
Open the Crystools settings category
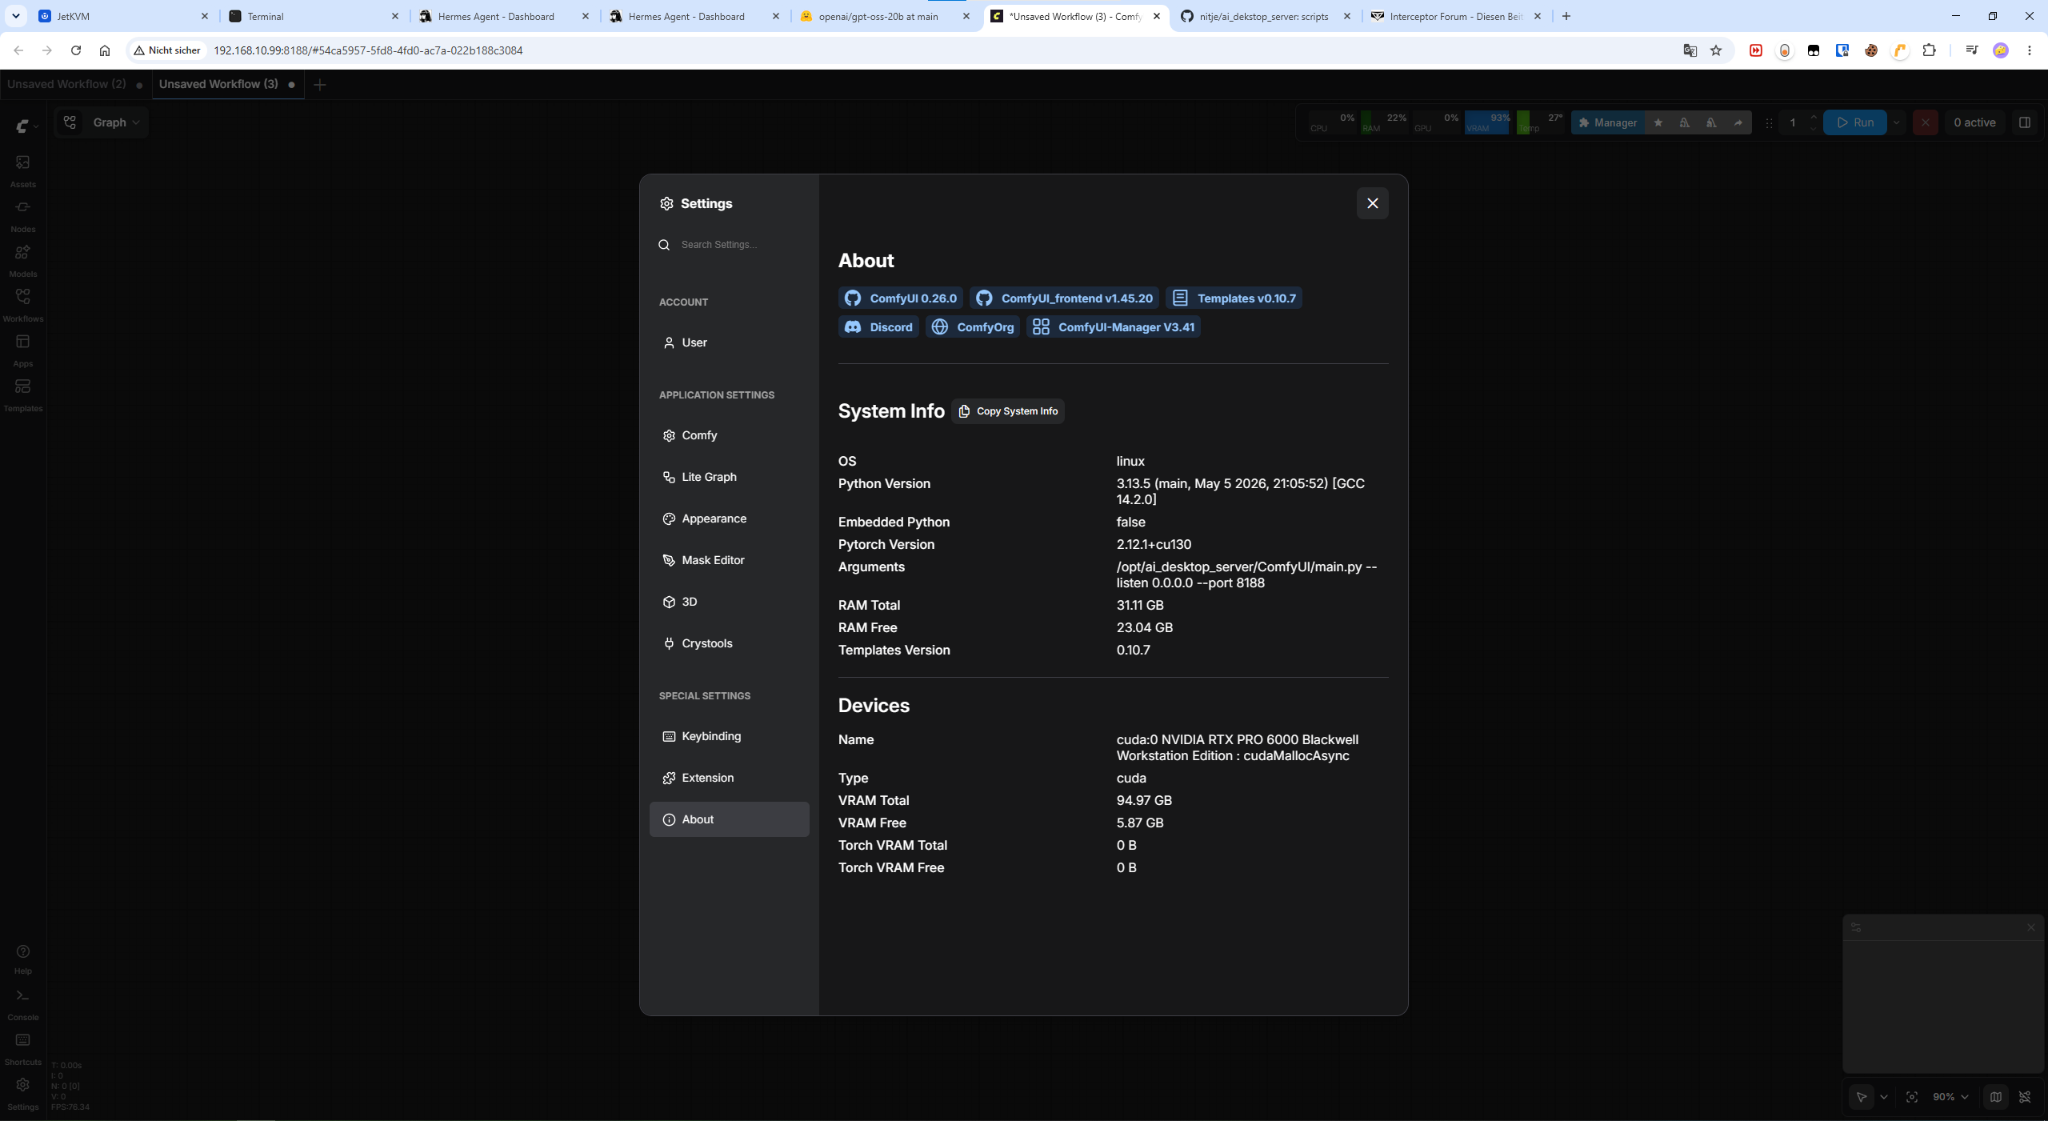(x=730, y=643)
